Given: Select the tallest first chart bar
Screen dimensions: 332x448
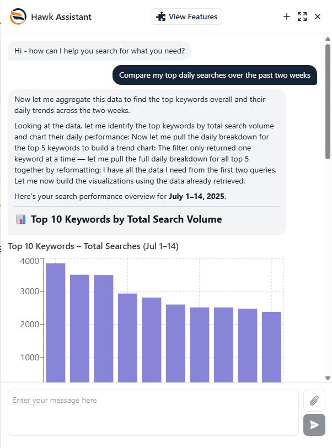Looking at the screenshot, I should 56,322.
